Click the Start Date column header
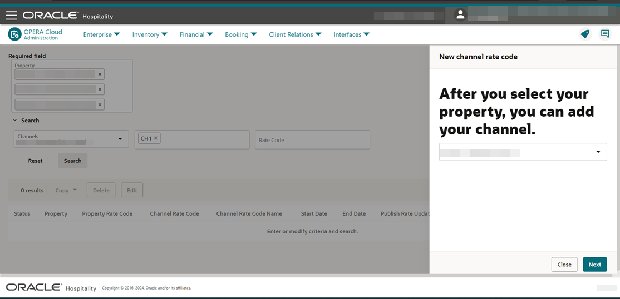 tap(314, 213)
